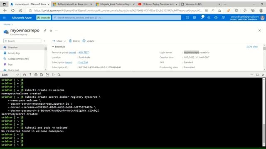
Task: Open the Directories and subscriptions filter icon
Action: point(195,17)
